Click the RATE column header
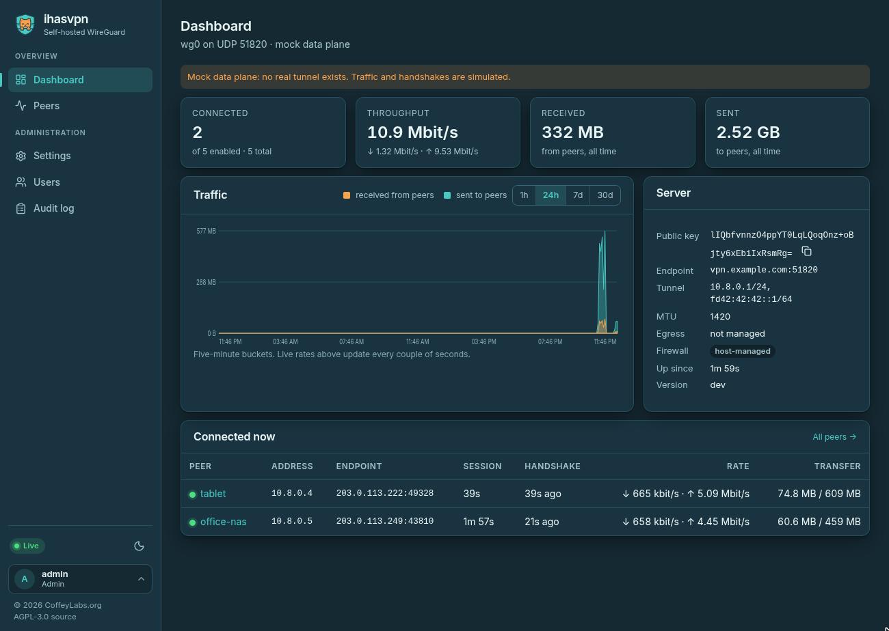Screen dimensions: 889x631 (738, 466)
